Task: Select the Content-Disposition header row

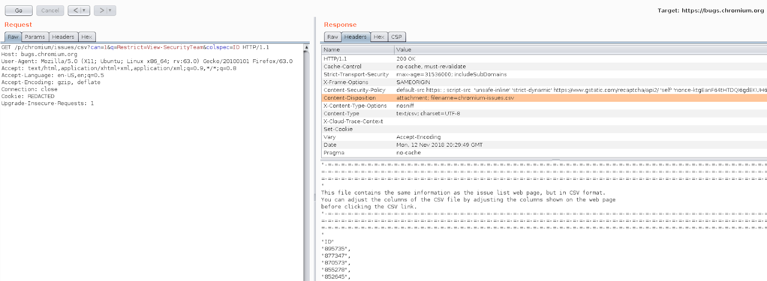Action: click(x=544, y=98)
